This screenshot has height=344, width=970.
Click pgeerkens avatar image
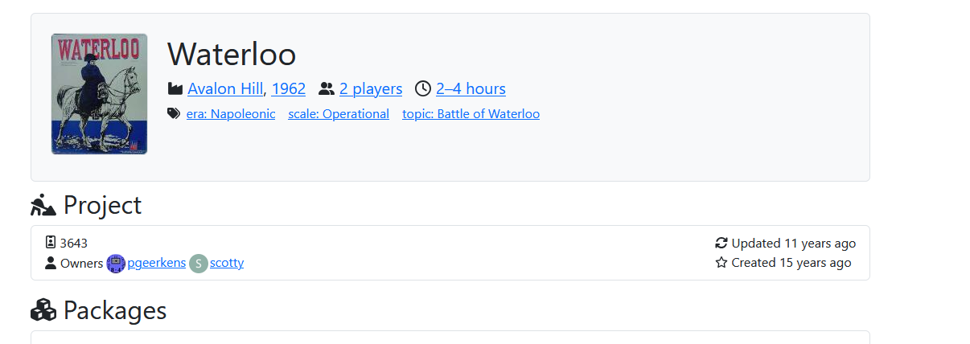(x=116, y=264)
